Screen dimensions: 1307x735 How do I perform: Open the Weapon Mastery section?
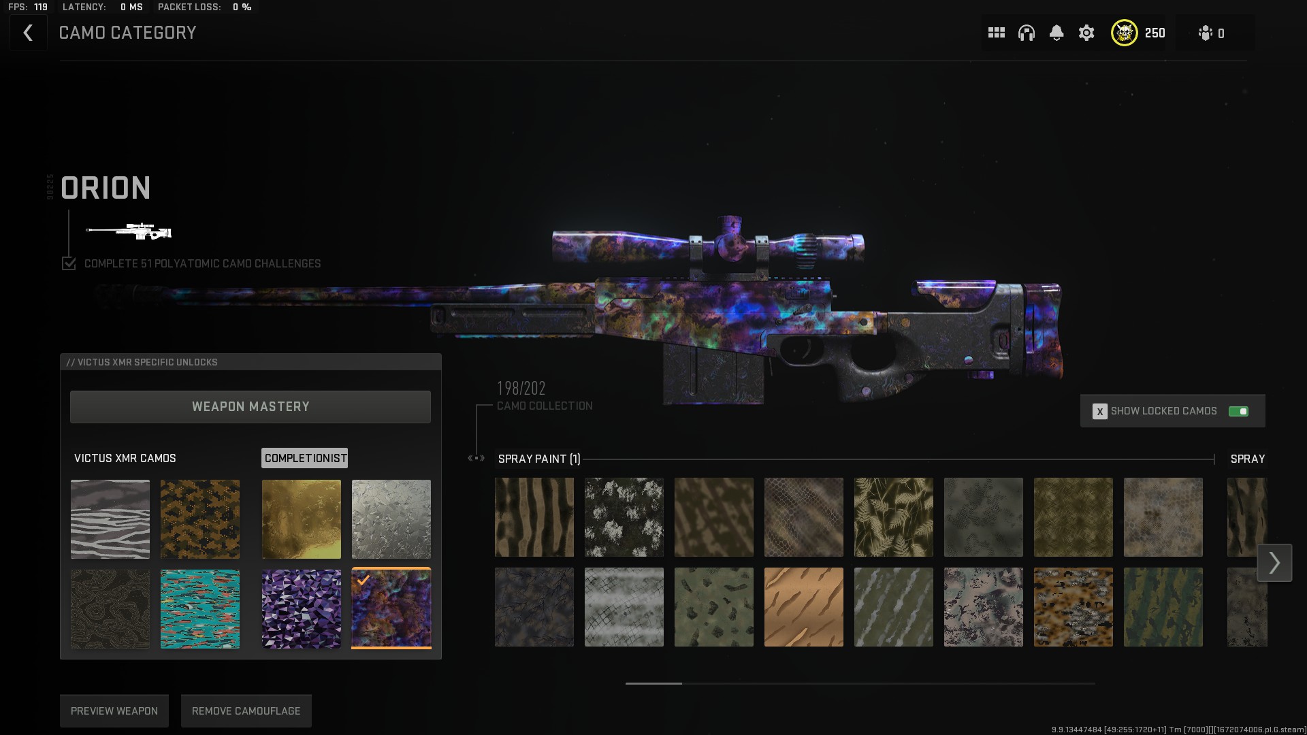[250, 406]
